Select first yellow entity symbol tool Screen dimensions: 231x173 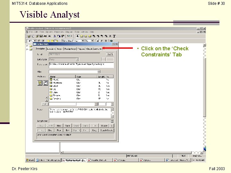click(x=81, y=36)
